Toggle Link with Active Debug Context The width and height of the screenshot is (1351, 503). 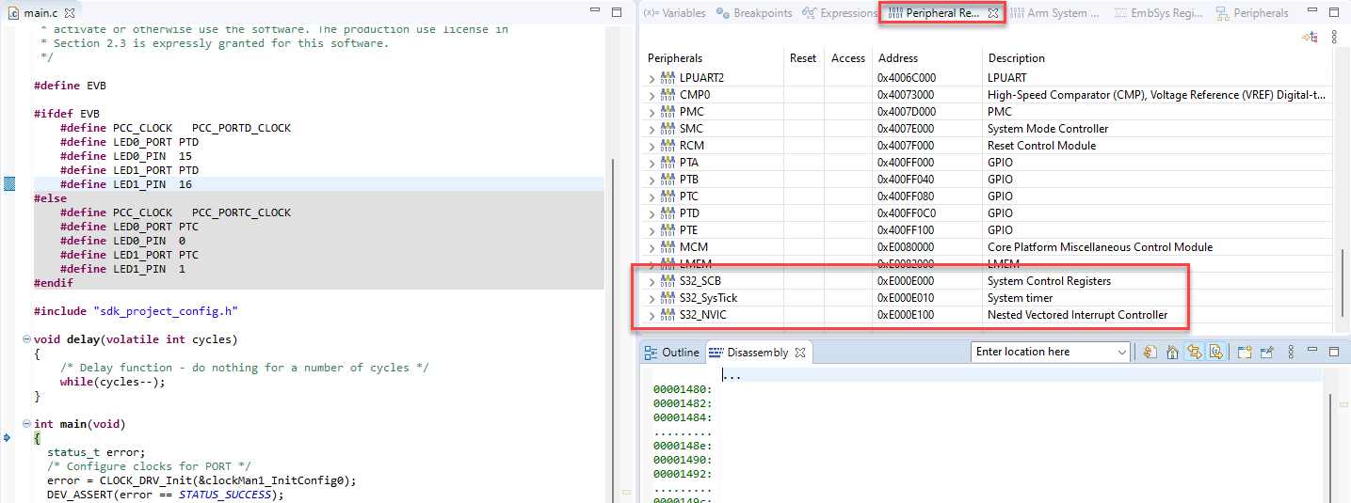coord(1194,353)
